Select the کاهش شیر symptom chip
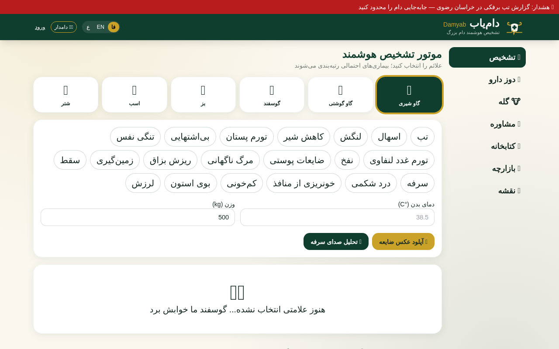 click(x=304, y=137)
